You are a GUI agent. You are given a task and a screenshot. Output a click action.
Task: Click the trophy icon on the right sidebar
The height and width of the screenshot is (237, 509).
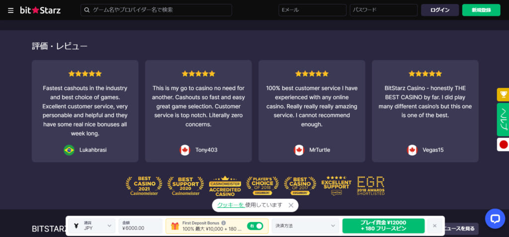(503, 95)
